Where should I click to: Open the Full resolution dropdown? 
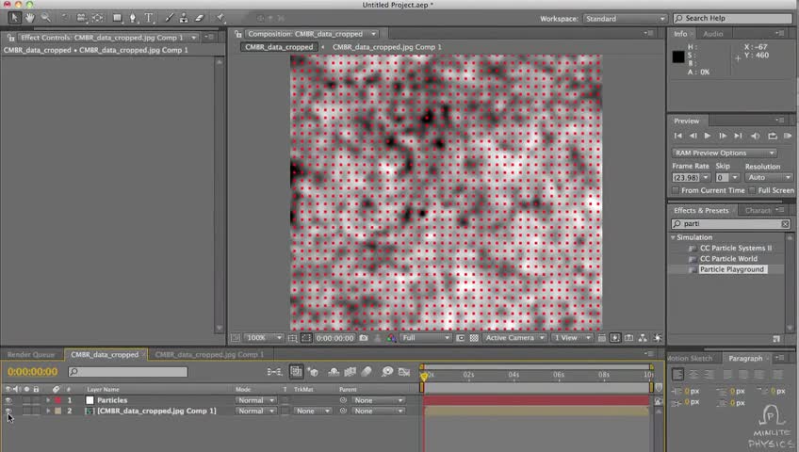coord(426,338)
